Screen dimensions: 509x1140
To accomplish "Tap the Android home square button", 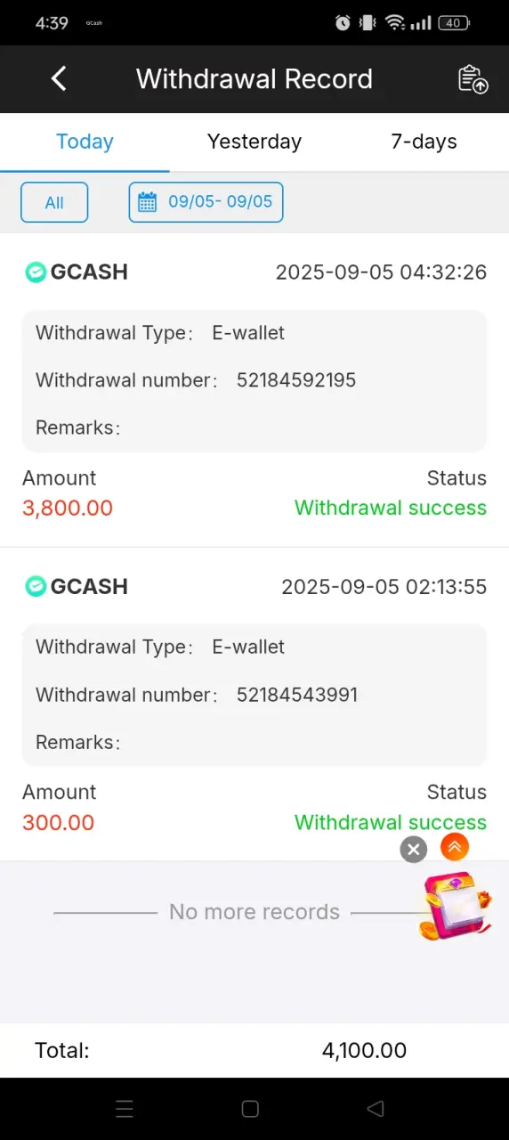I will point(250,1109).
